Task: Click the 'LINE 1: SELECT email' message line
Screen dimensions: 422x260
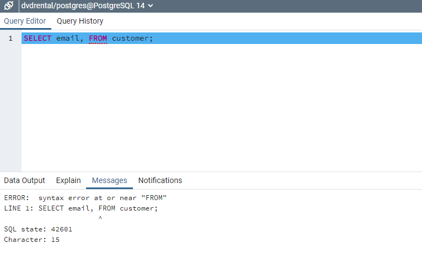Action: (81, 208)
